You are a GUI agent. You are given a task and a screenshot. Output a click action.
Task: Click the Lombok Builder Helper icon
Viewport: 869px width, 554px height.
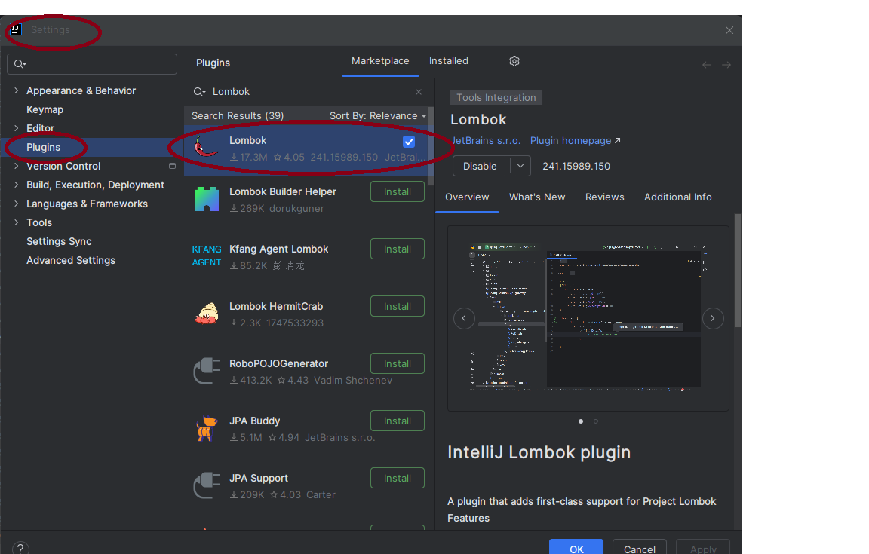206,200
